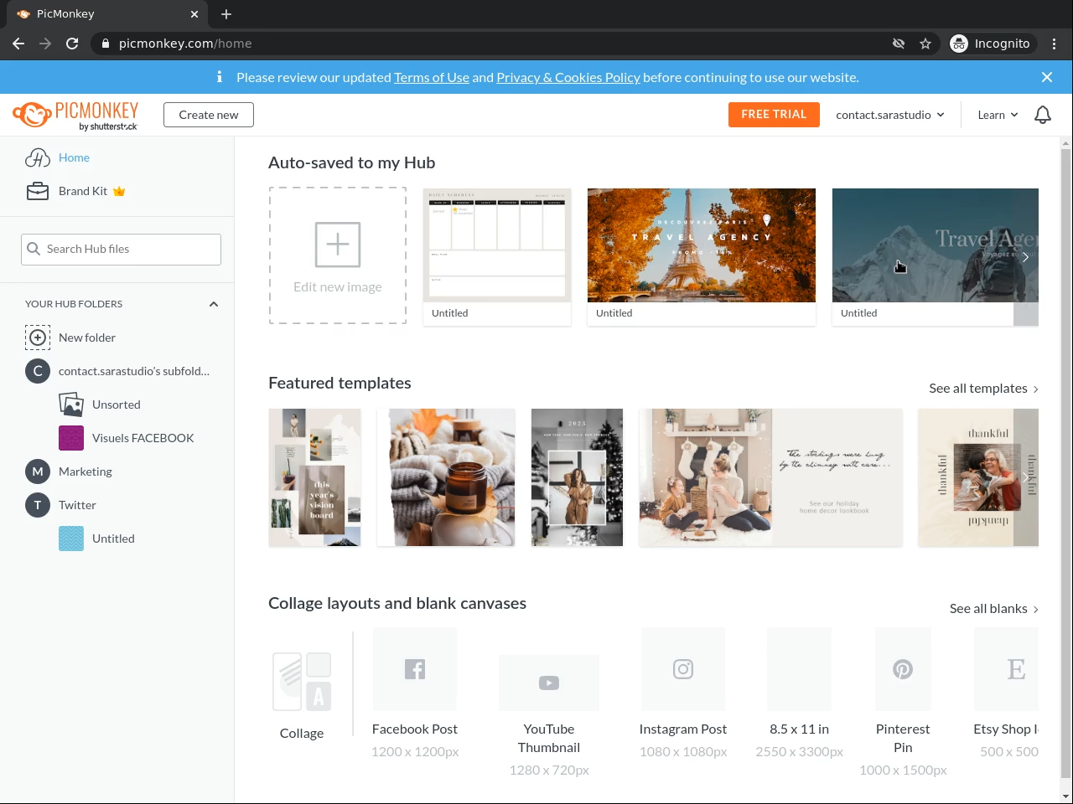Click the site lock icon
This screenshot has width=1073, height=804.
coord(106,44)
